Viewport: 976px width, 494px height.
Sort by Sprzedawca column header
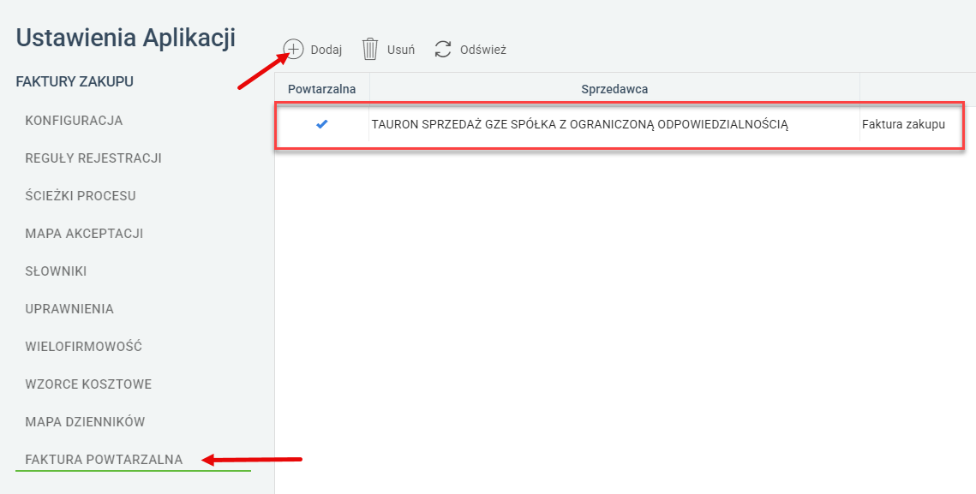click(614, 89)
